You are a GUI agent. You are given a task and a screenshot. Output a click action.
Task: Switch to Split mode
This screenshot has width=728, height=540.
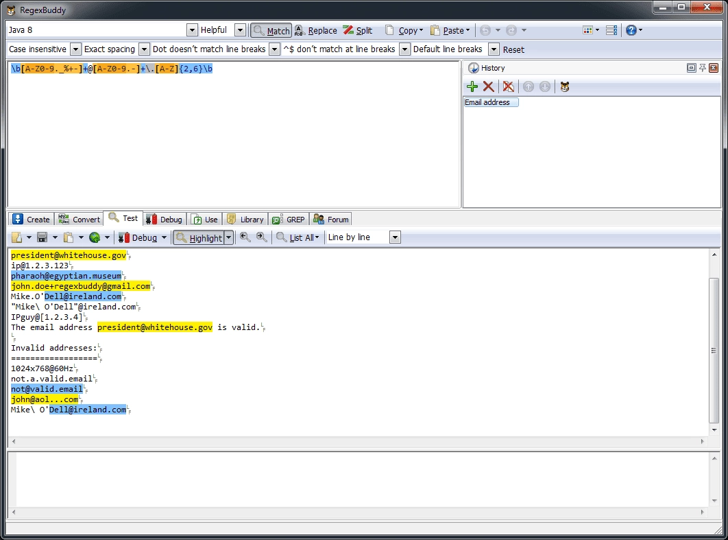coord(358,30)
